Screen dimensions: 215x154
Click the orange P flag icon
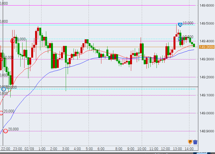[190, 142]
